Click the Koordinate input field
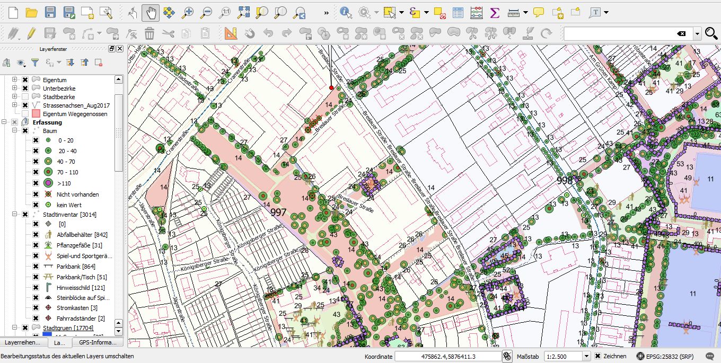Screen dimensions: 721x363 (447, 356)
